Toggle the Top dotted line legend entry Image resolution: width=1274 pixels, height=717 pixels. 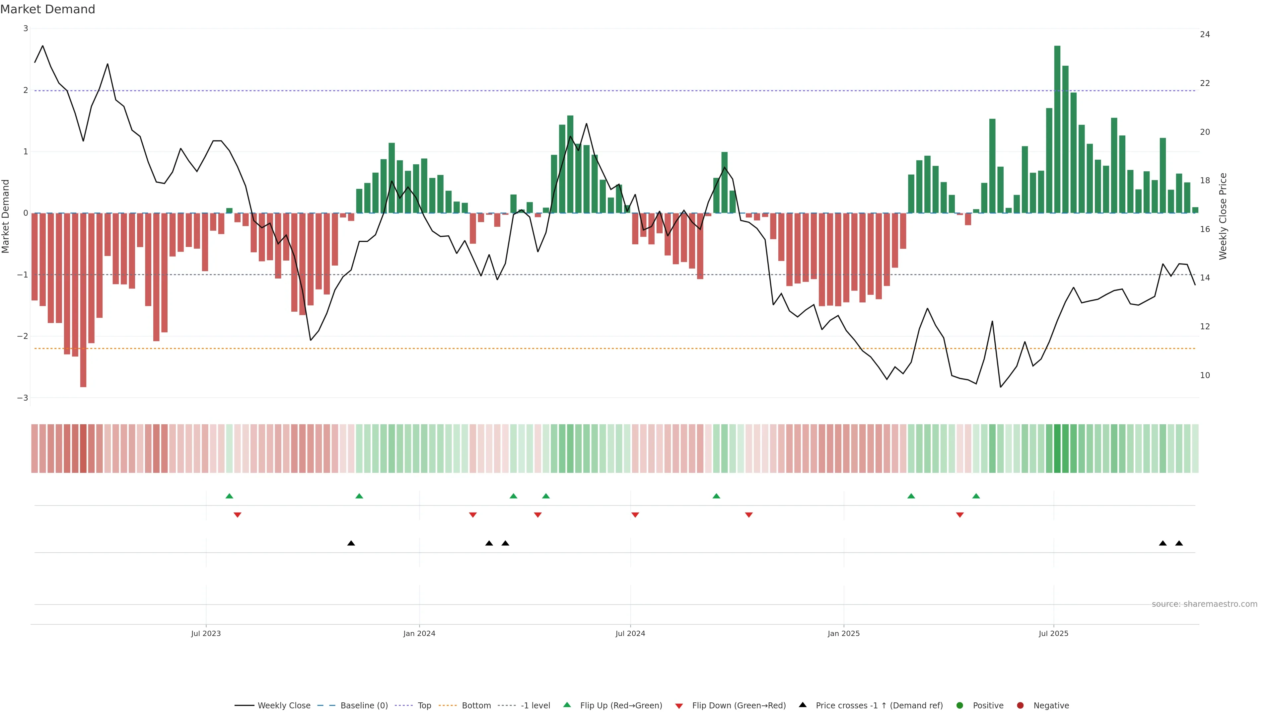(424, 705)
